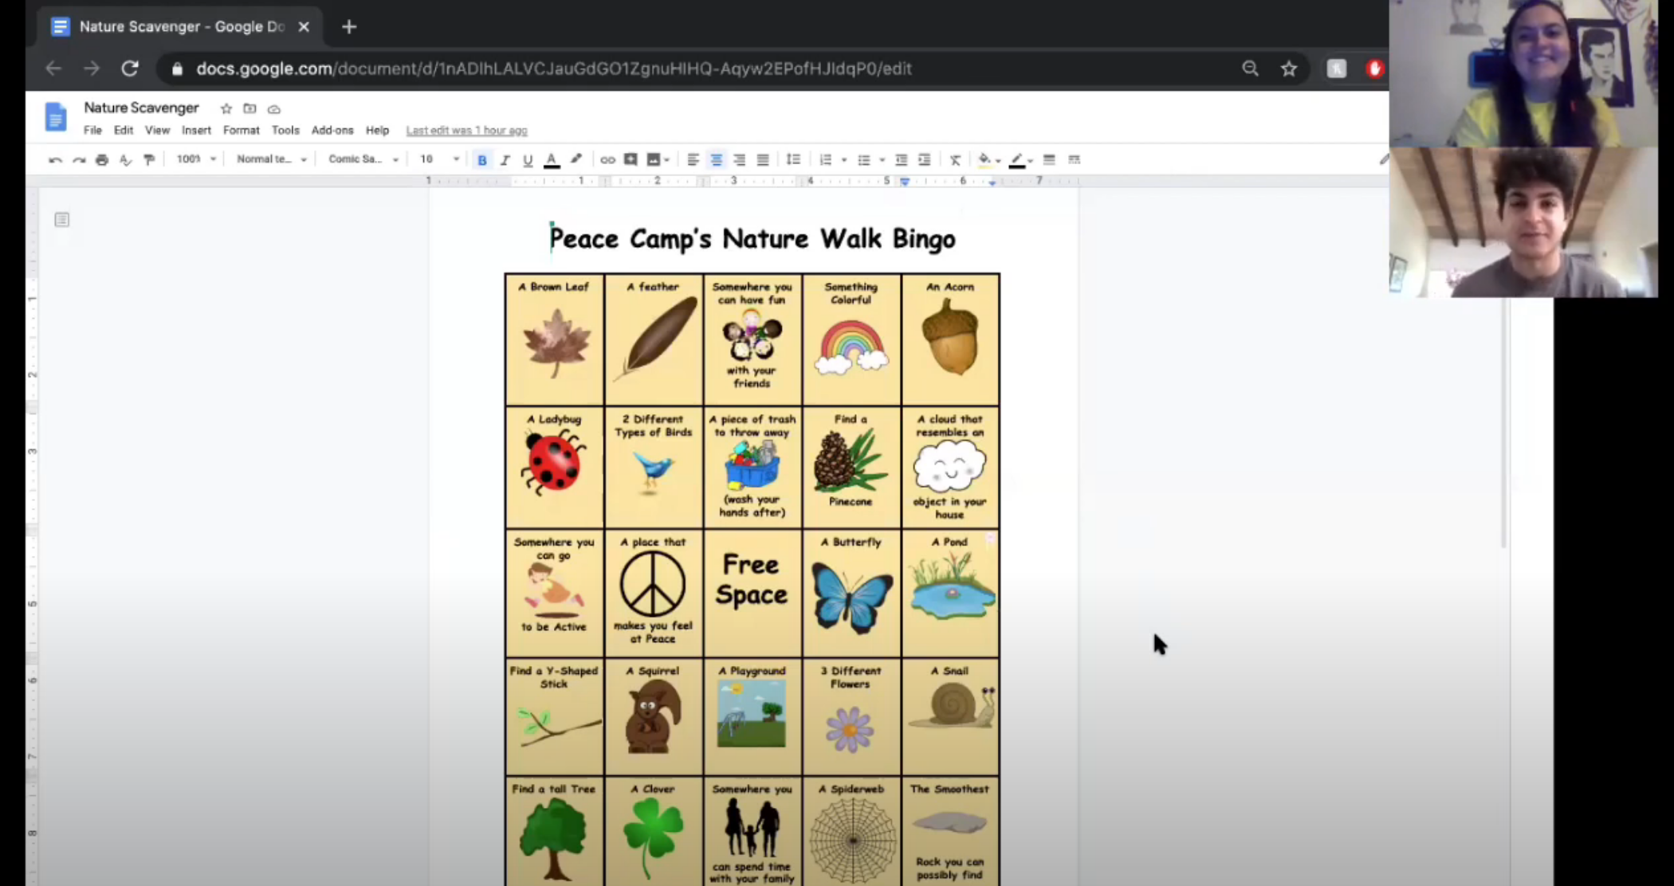Open the text color tool
The image size is (1674, 886).
[552, 160]
